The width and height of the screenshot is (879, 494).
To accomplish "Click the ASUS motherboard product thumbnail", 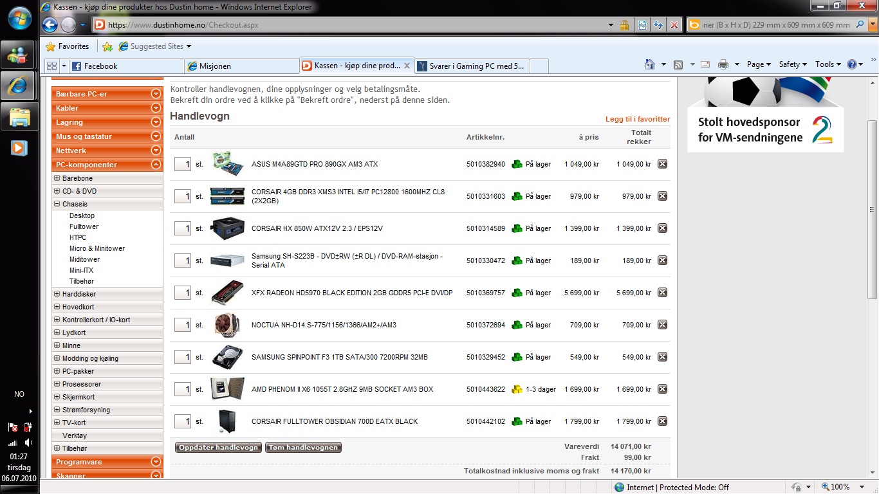I will click(x=227, y=164).
